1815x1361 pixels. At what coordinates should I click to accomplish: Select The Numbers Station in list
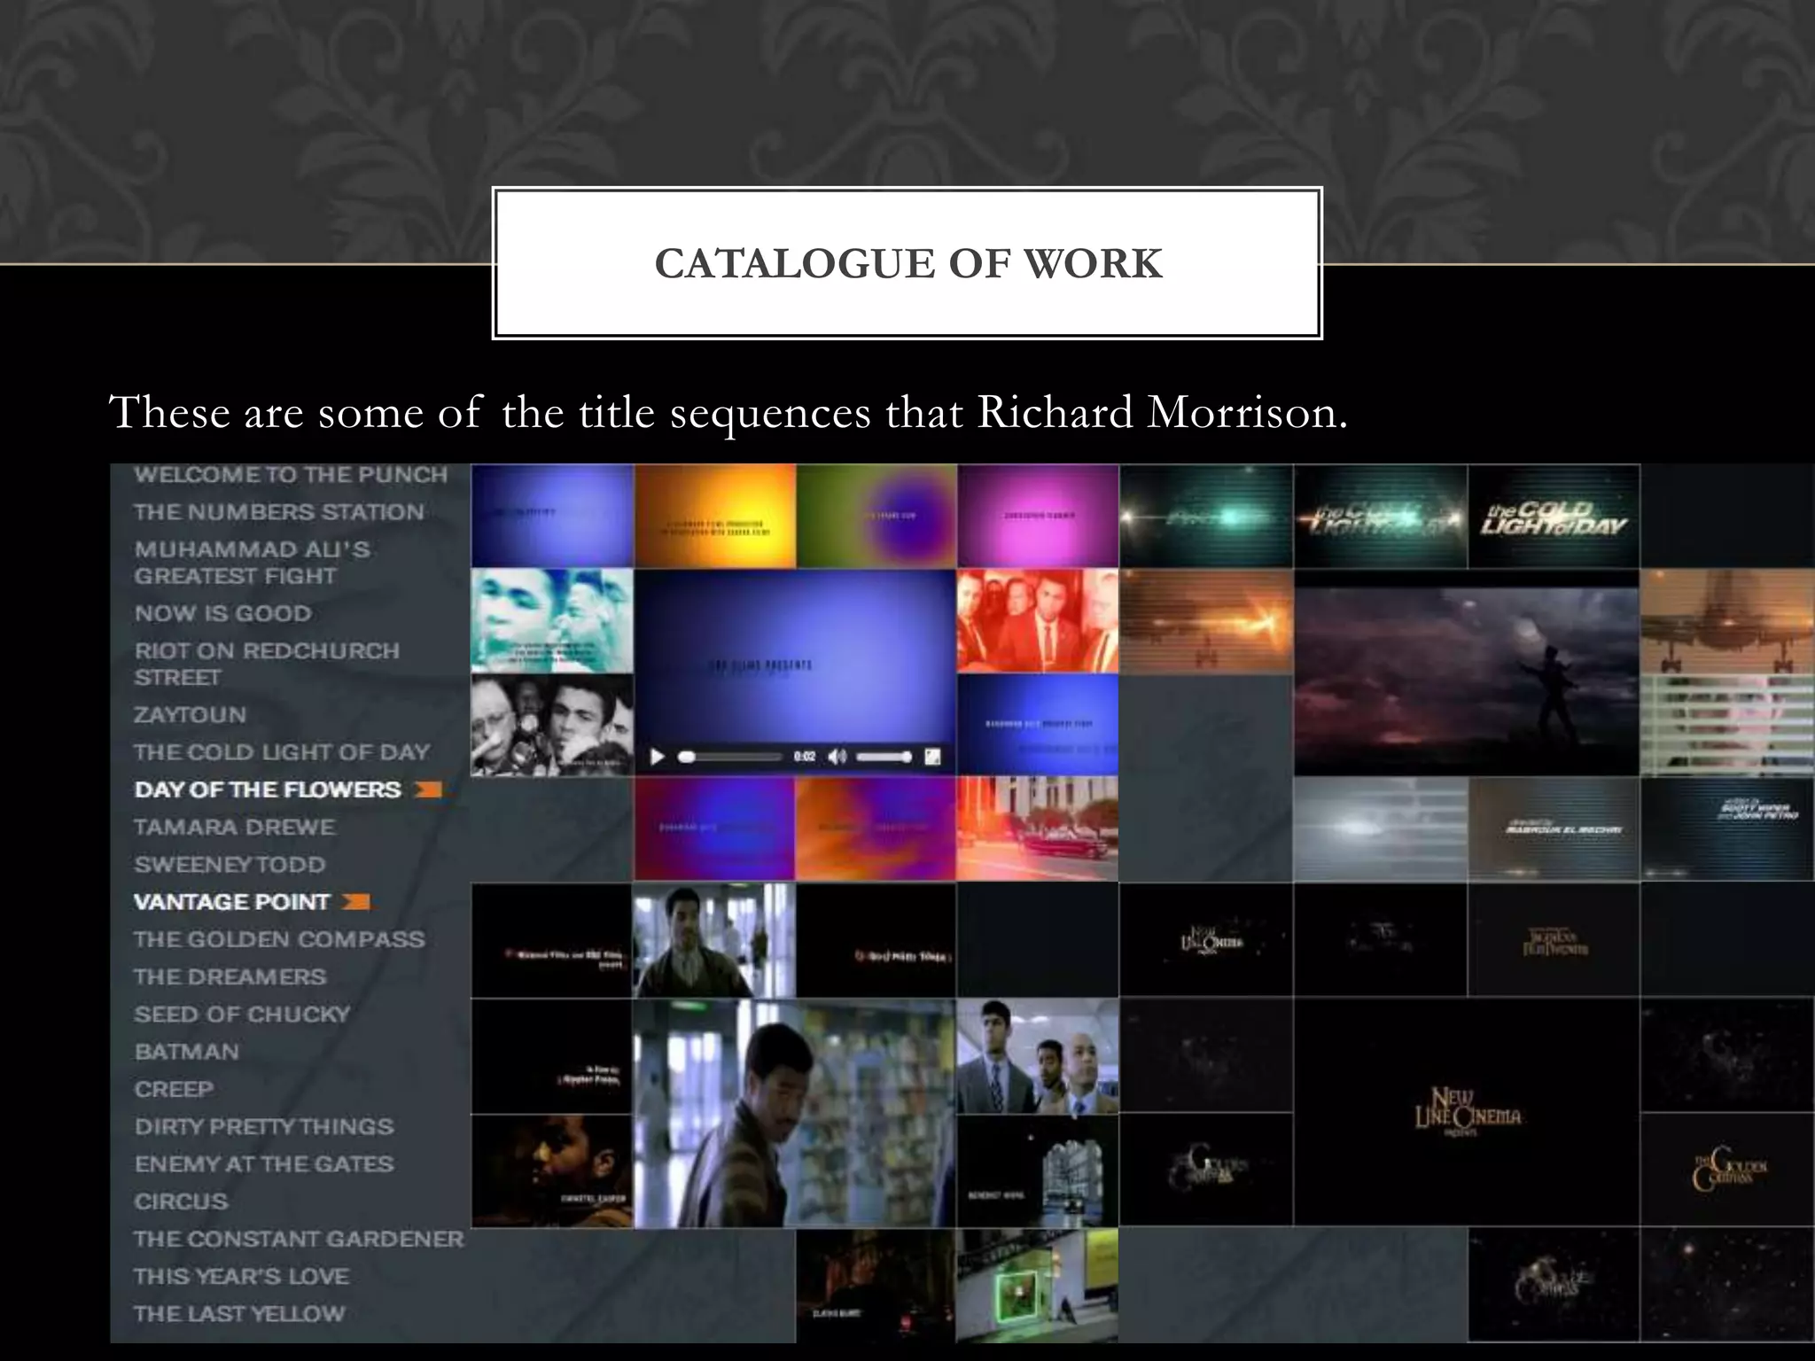tap(278, 512)
